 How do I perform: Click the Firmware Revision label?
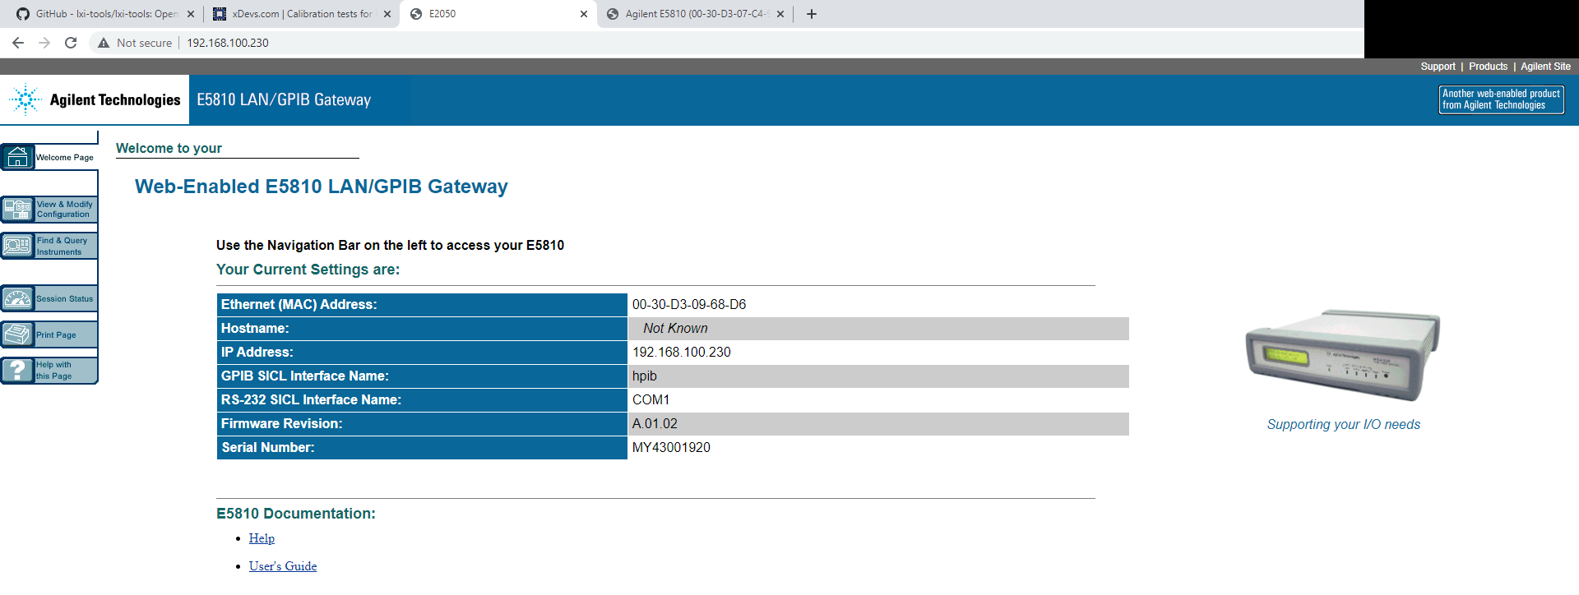point(281,423)
